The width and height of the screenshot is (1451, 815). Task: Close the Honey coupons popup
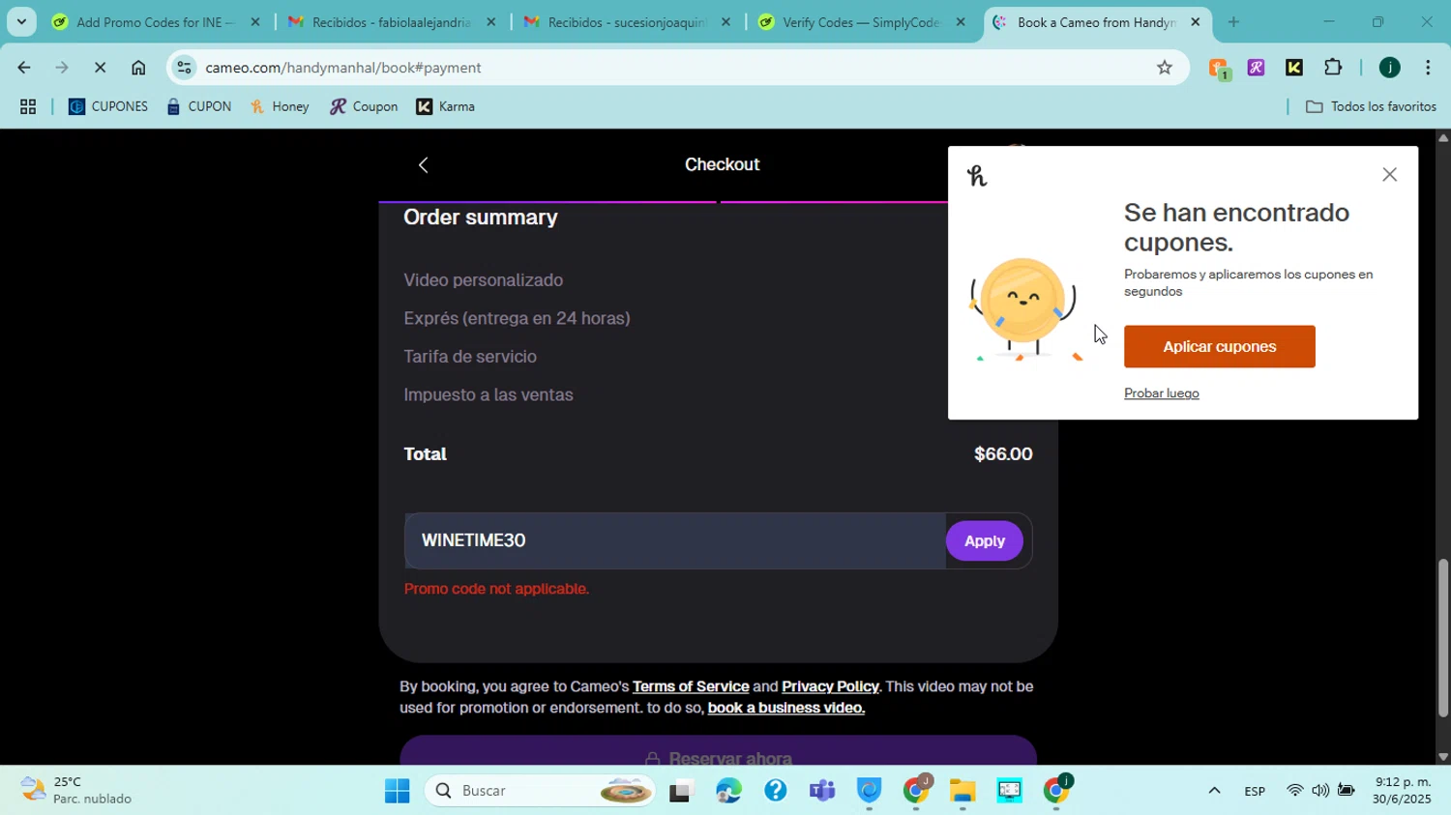[1389, 175]
